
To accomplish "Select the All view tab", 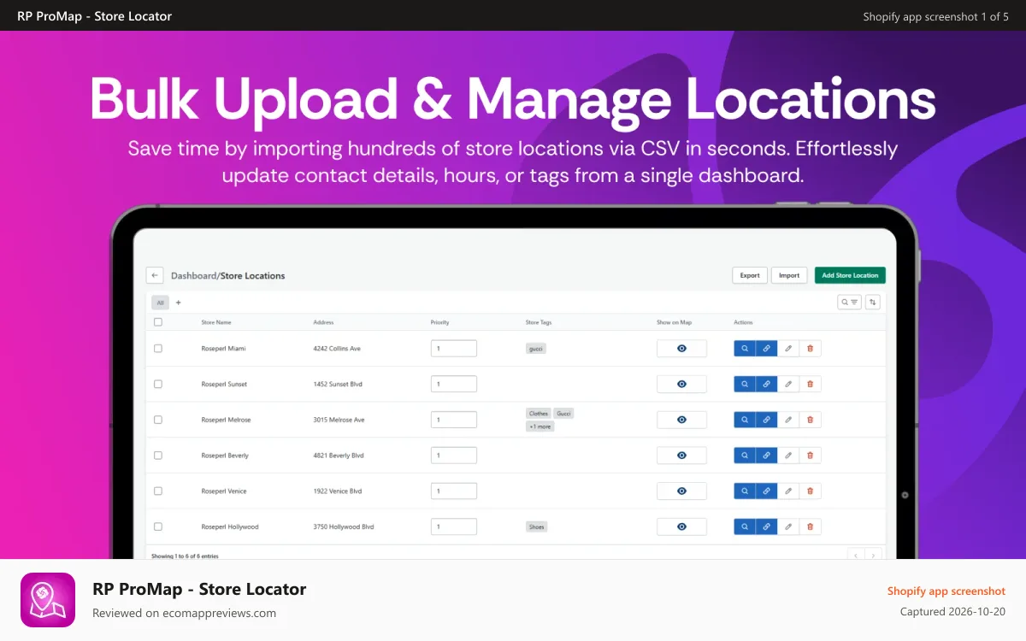I will pyautogui.click(x=160, y=303).
